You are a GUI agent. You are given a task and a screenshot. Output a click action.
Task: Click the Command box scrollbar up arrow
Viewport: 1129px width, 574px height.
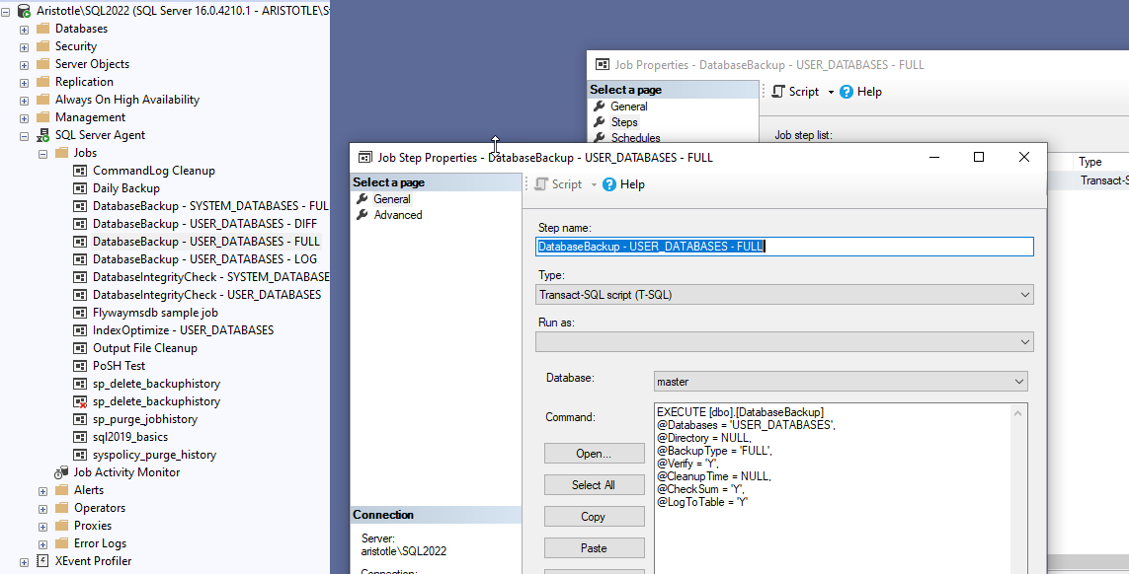(x=1018, y=413)
